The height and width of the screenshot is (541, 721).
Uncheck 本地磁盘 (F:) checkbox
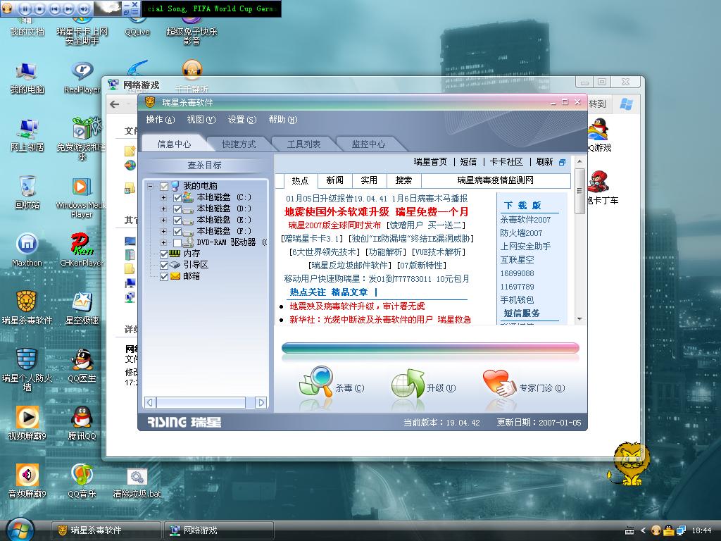click(x=177, y=231)
